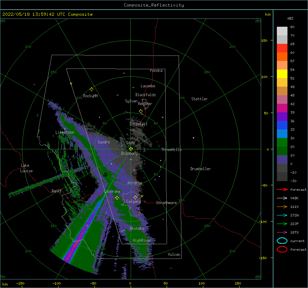Click the Airdrie city label
Image resolution: width=308 pixels, height=288 pixels.
(x=135, y=183)
